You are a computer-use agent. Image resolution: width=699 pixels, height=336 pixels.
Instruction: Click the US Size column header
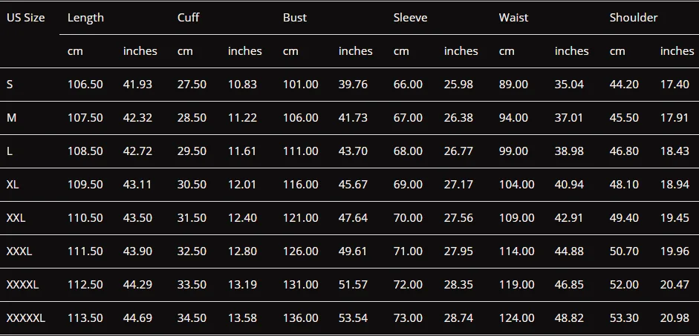point(25,18)
